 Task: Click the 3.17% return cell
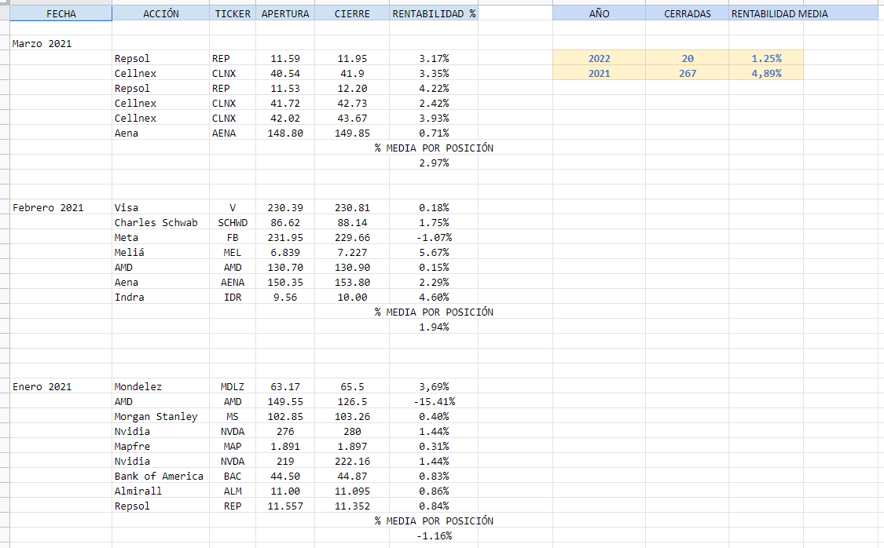(434, 59)
